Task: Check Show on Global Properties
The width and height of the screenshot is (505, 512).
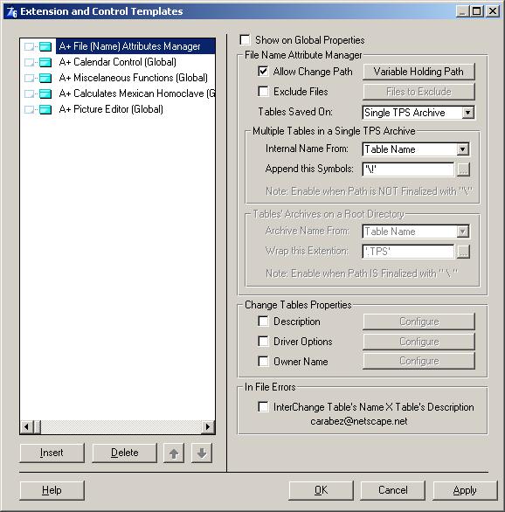Action: click(x=245, y=40)
